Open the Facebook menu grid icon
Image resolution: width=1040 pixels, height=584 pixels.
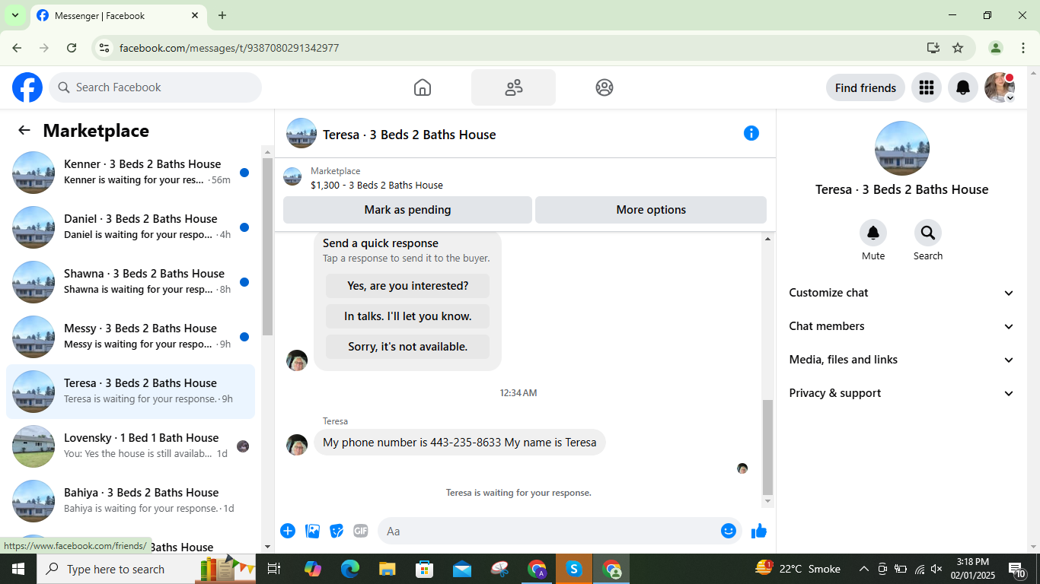pyautogui.click(x=927, y=87)
